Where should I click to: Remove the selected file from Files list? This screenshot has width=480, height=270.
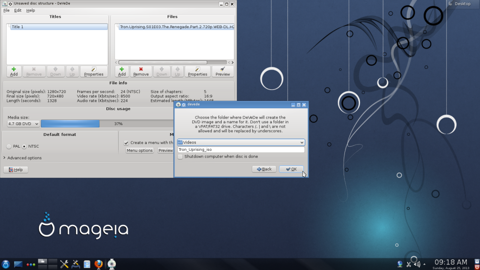pyautogui.click(x=141, y=71)
